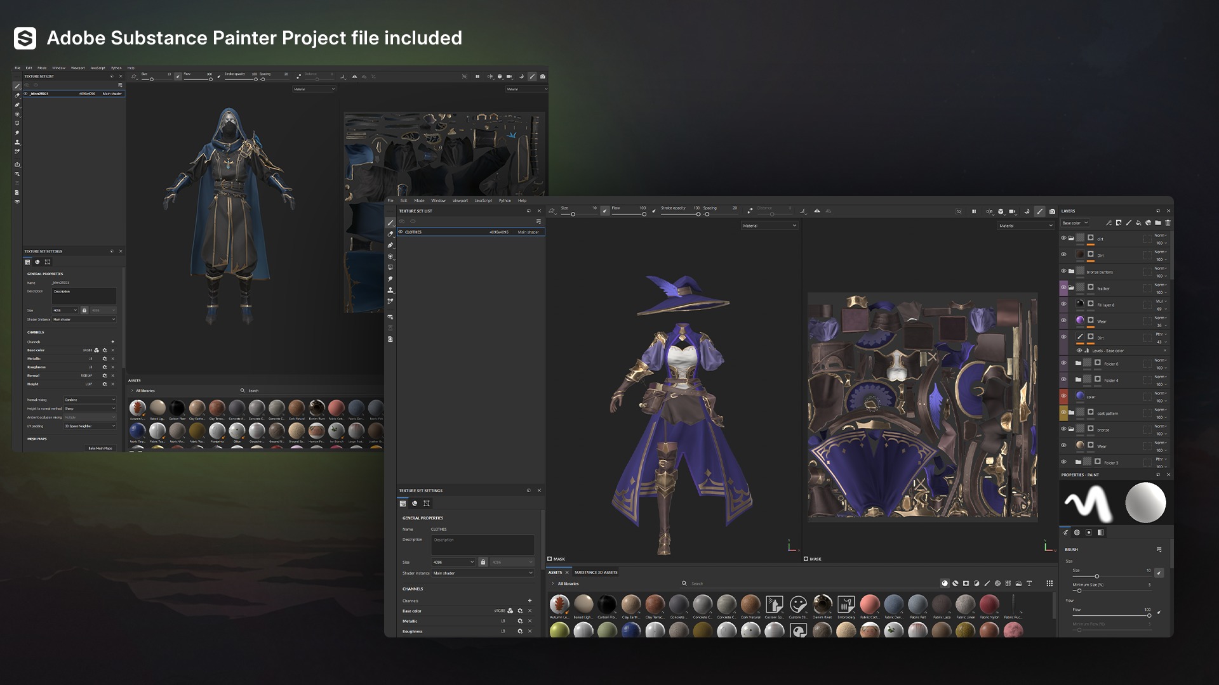The image size is (1219, 685).
Task: Open the 2D viewport Material dropdown
Action: click(x=1026, y=226)
